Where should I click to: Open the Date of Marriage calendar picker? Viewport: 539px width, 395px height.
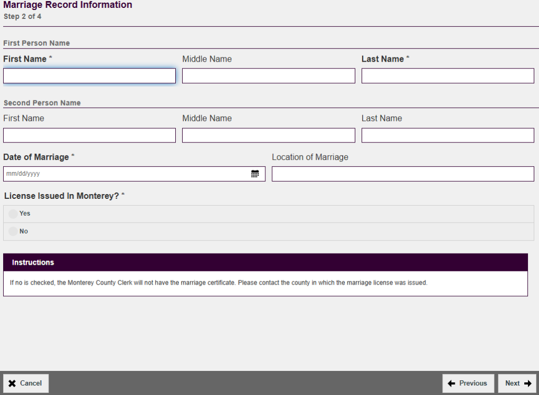(255, 174)
